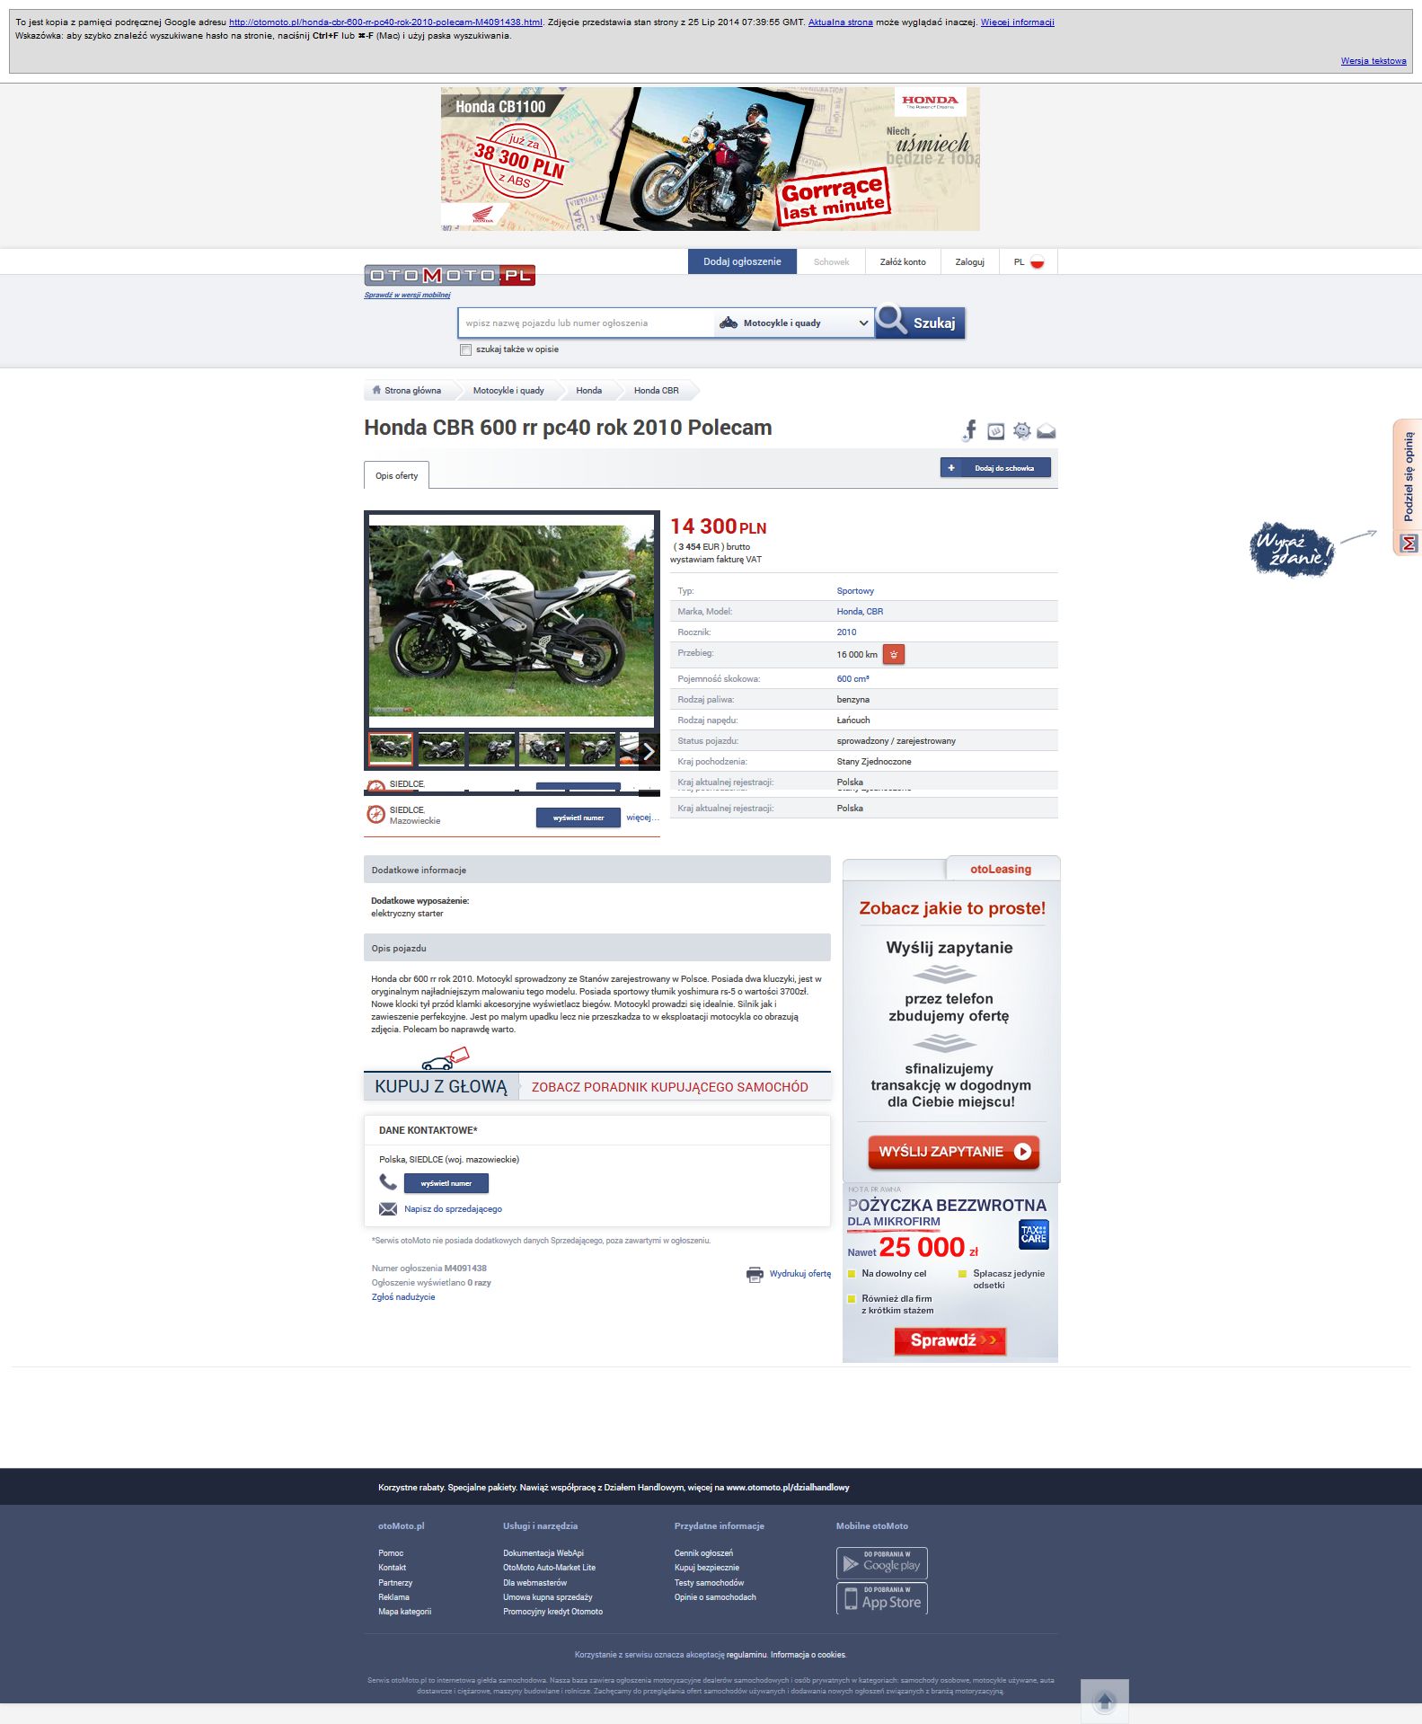This screenshot has height=1724, width=1422.
Task: Click the Honda logo in the banner ad
Action: point(930,102)
